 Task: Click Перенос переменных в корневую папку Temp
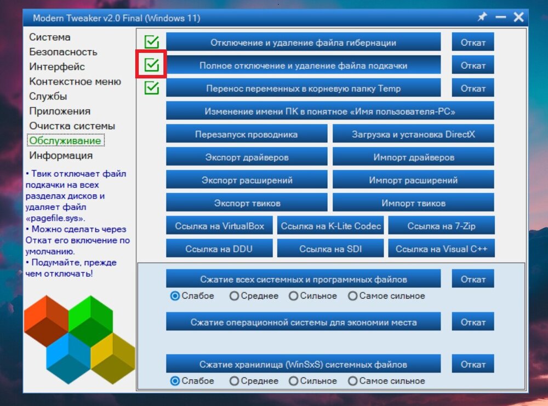(304, 88)
